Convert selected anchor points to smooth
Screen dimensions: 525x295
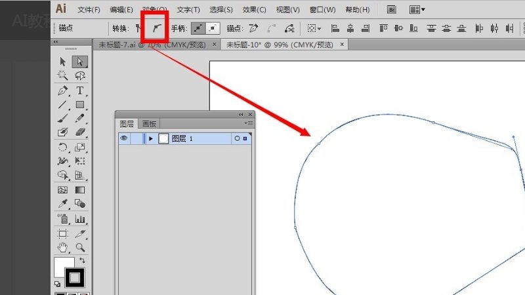pos(156,28)
